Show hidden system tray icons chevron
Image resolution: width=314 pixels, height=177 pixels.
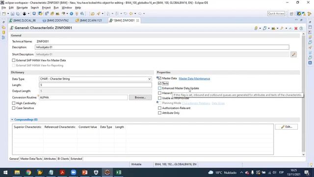241,173
